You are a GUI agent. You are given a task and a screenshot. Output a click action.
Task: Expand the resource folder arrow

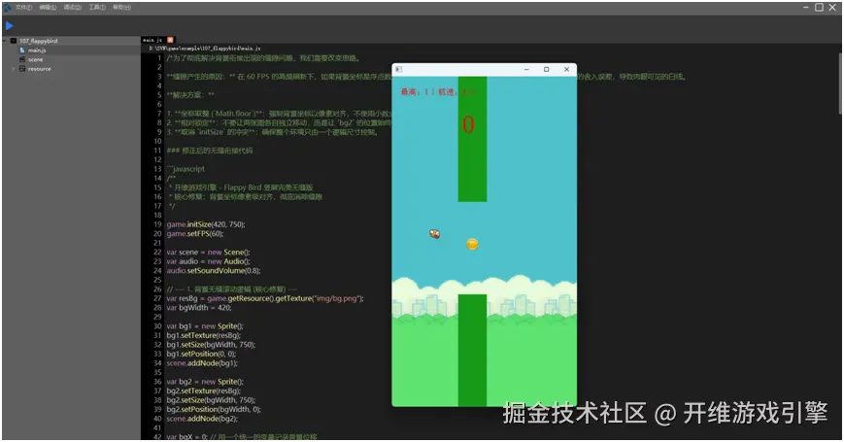(x=13, y=69)
